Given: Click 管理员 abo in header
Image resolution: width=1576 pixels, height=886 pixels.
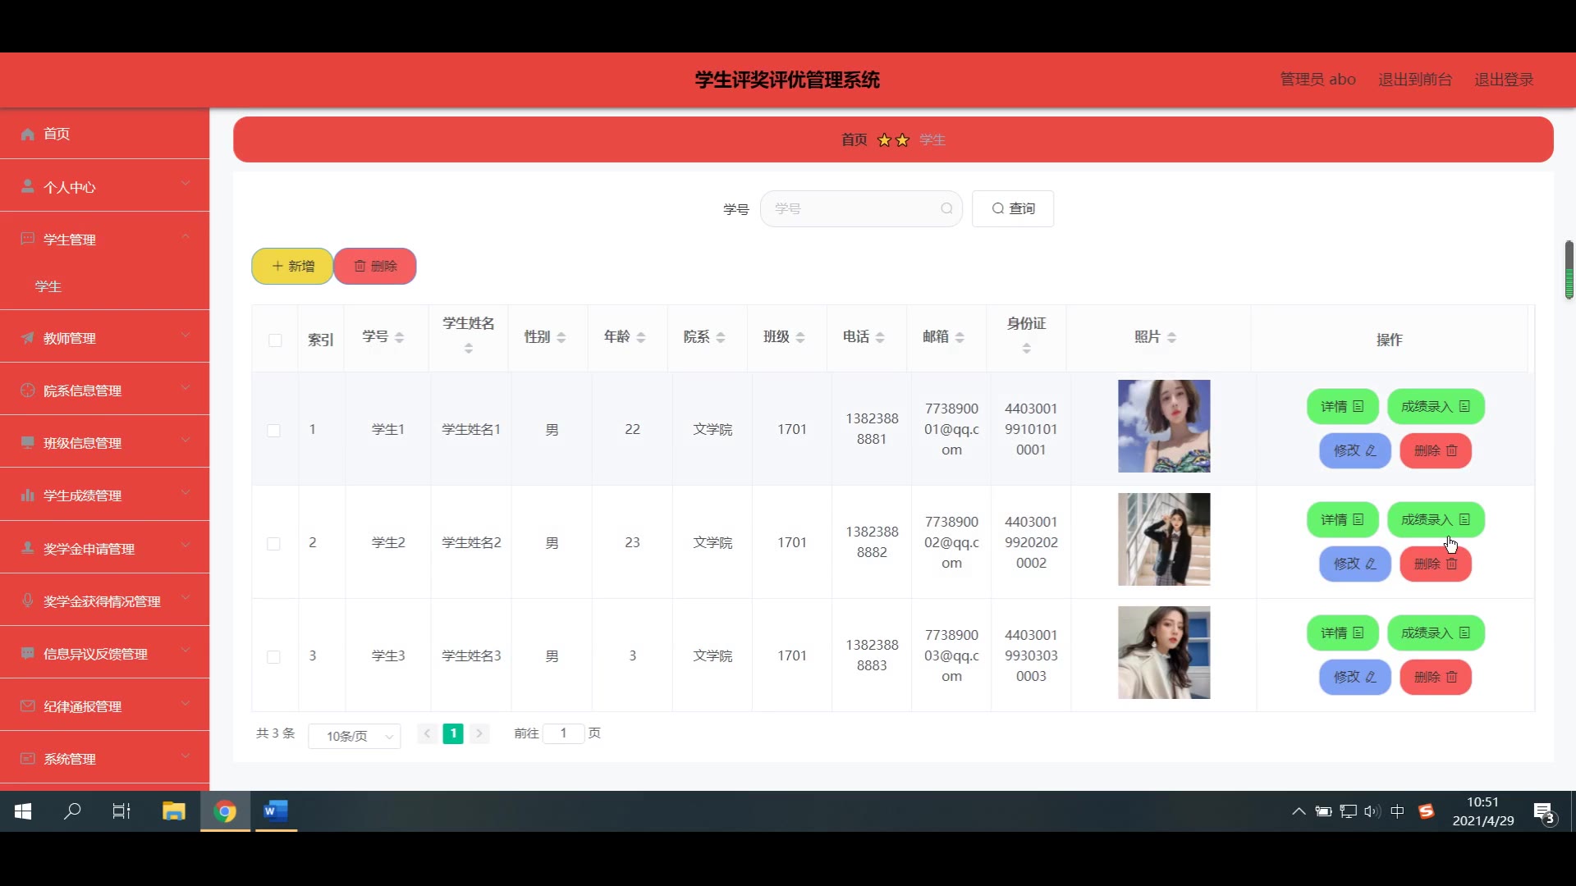Looking at the screenshot, I should click(x=1317, y=80).
